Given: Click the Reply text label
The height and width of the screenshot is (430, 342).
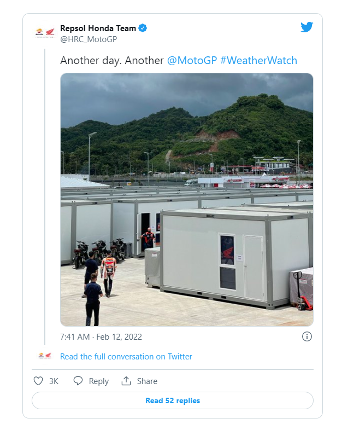Looking at the screenshot, I should (98, 381).
